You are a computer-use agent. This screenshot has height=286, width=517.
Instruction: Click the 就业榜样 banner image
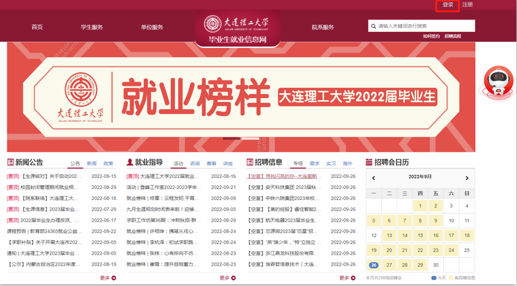[x=241, y=97]
